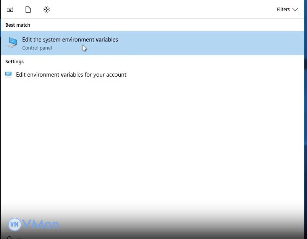Click the circular VM logo badge

15,224
